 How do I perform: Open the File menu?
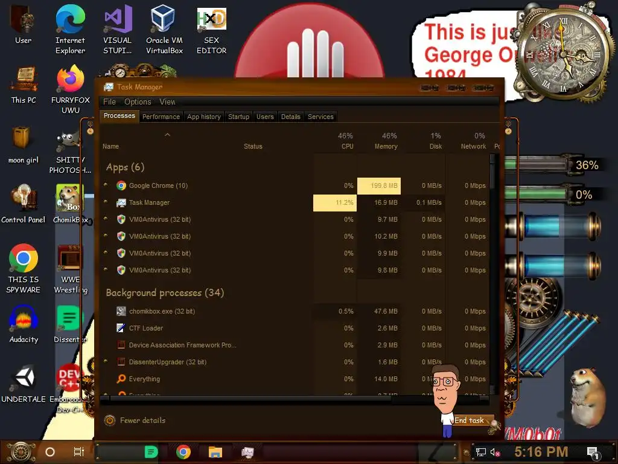tap(110, 101)
